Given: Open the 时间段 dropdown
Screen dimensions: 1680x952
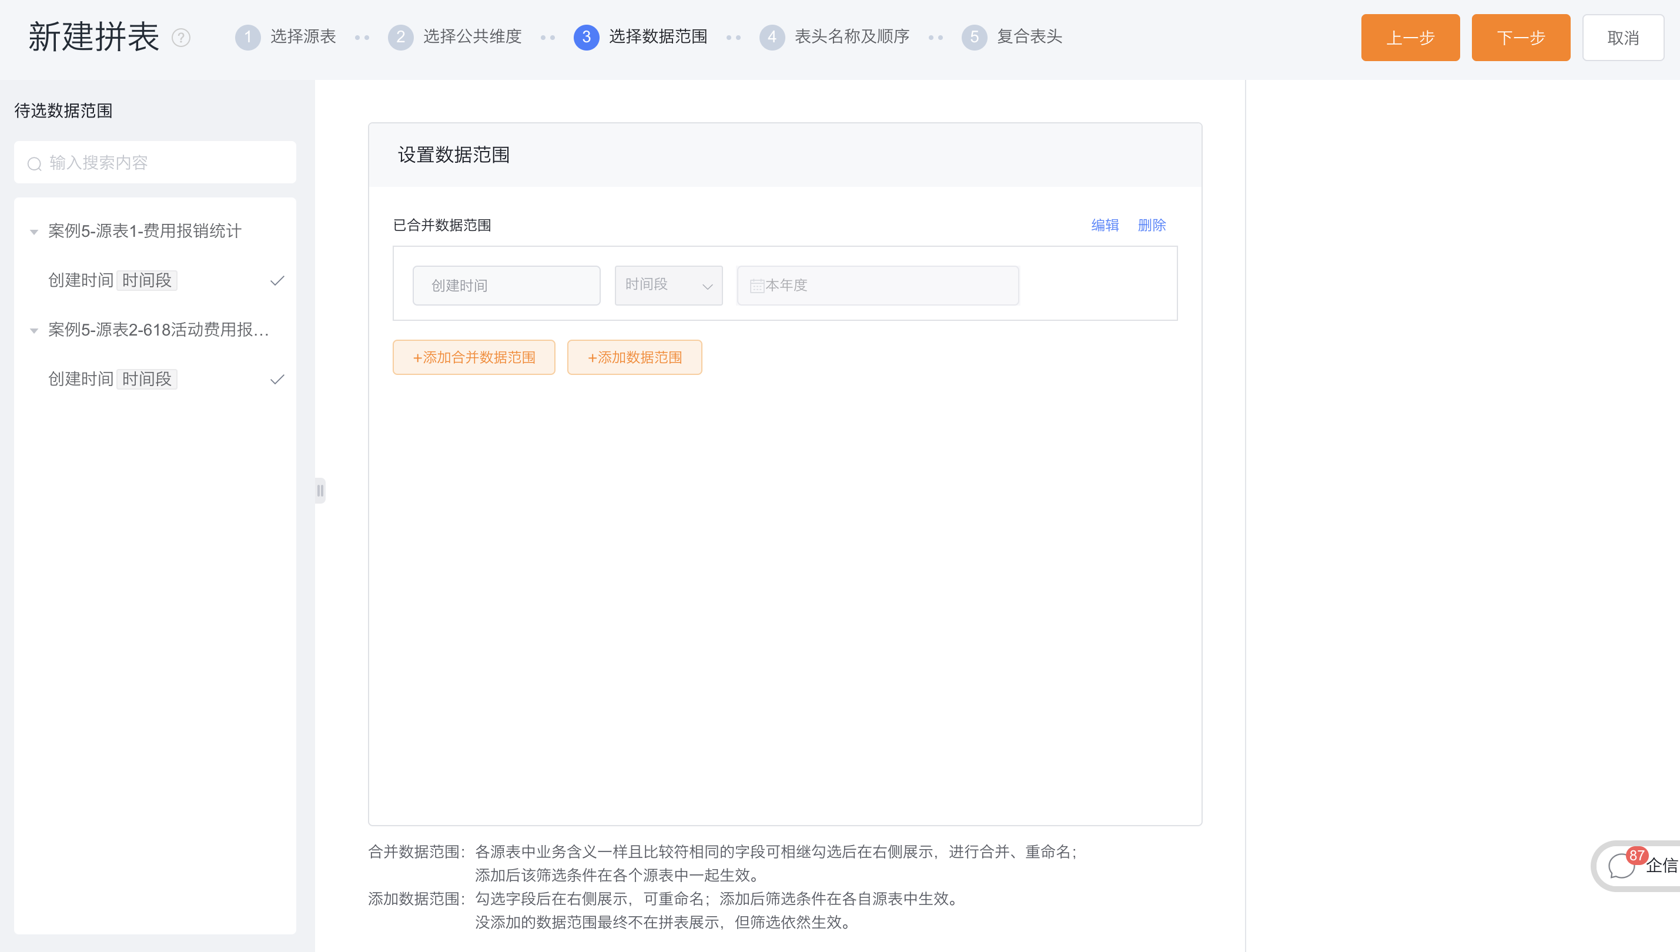Looking at the screenshot, I should 668,285.
